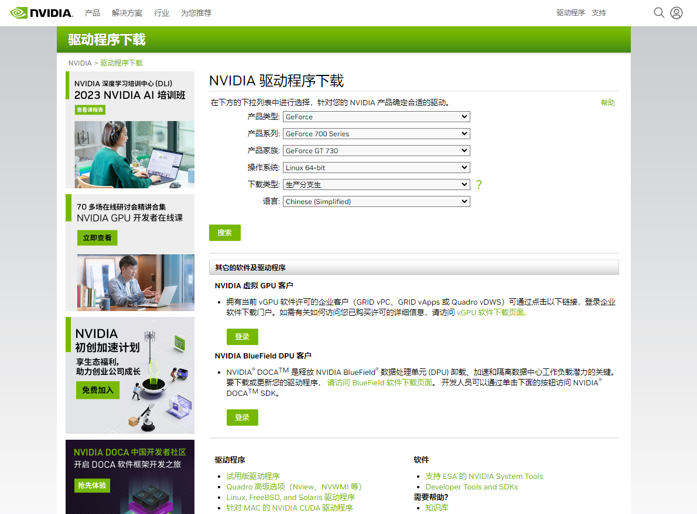Open the 为您推荐 menu

pyautogui.click(x=196, y=13)
